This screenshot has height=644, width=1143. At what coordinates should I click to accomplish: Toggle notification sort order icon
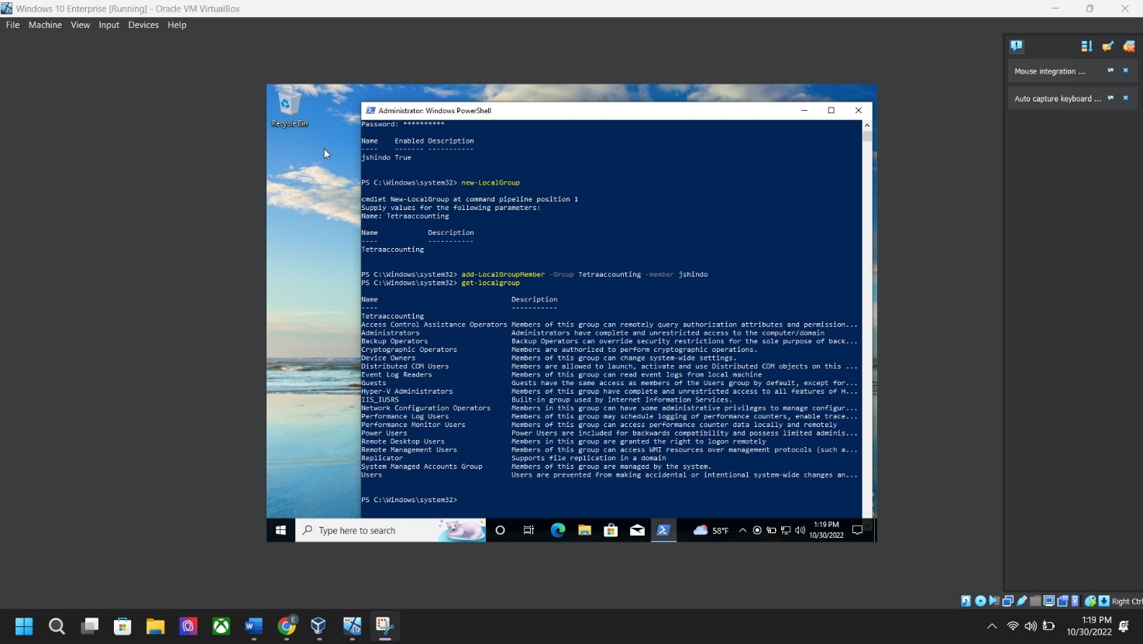click(1086, 46)
